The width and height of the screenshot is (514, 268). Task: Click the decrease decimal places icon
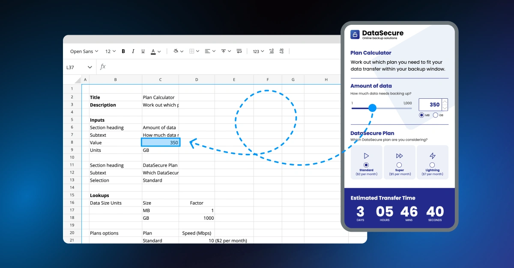coord(281,51)
